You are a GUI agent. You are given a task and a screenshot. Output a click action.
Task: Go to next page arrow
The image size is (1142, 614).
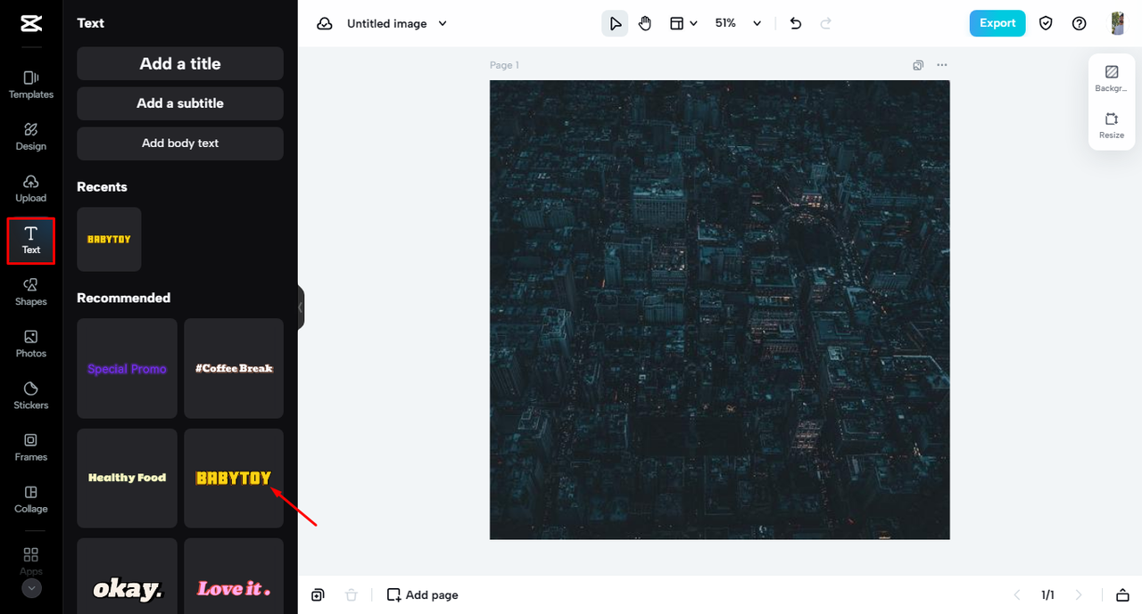coord(1079,594)
